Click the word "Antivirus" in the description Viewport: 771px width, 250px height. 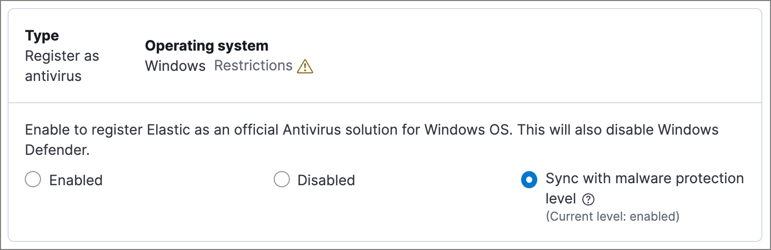pos(314,130)
